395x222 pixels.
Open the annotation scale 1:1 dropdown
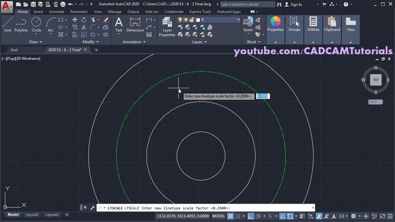click(x=343, y=216)
